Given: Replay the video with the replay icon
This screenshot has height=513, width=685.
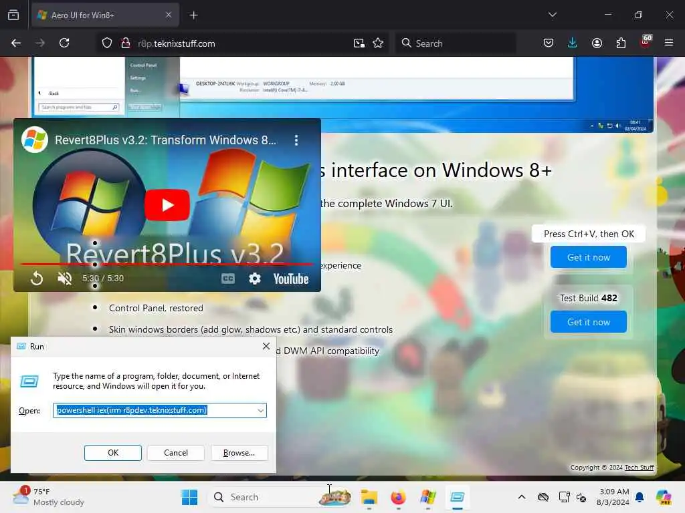Looking at the screenshot, I should click(x=37, y=279).
